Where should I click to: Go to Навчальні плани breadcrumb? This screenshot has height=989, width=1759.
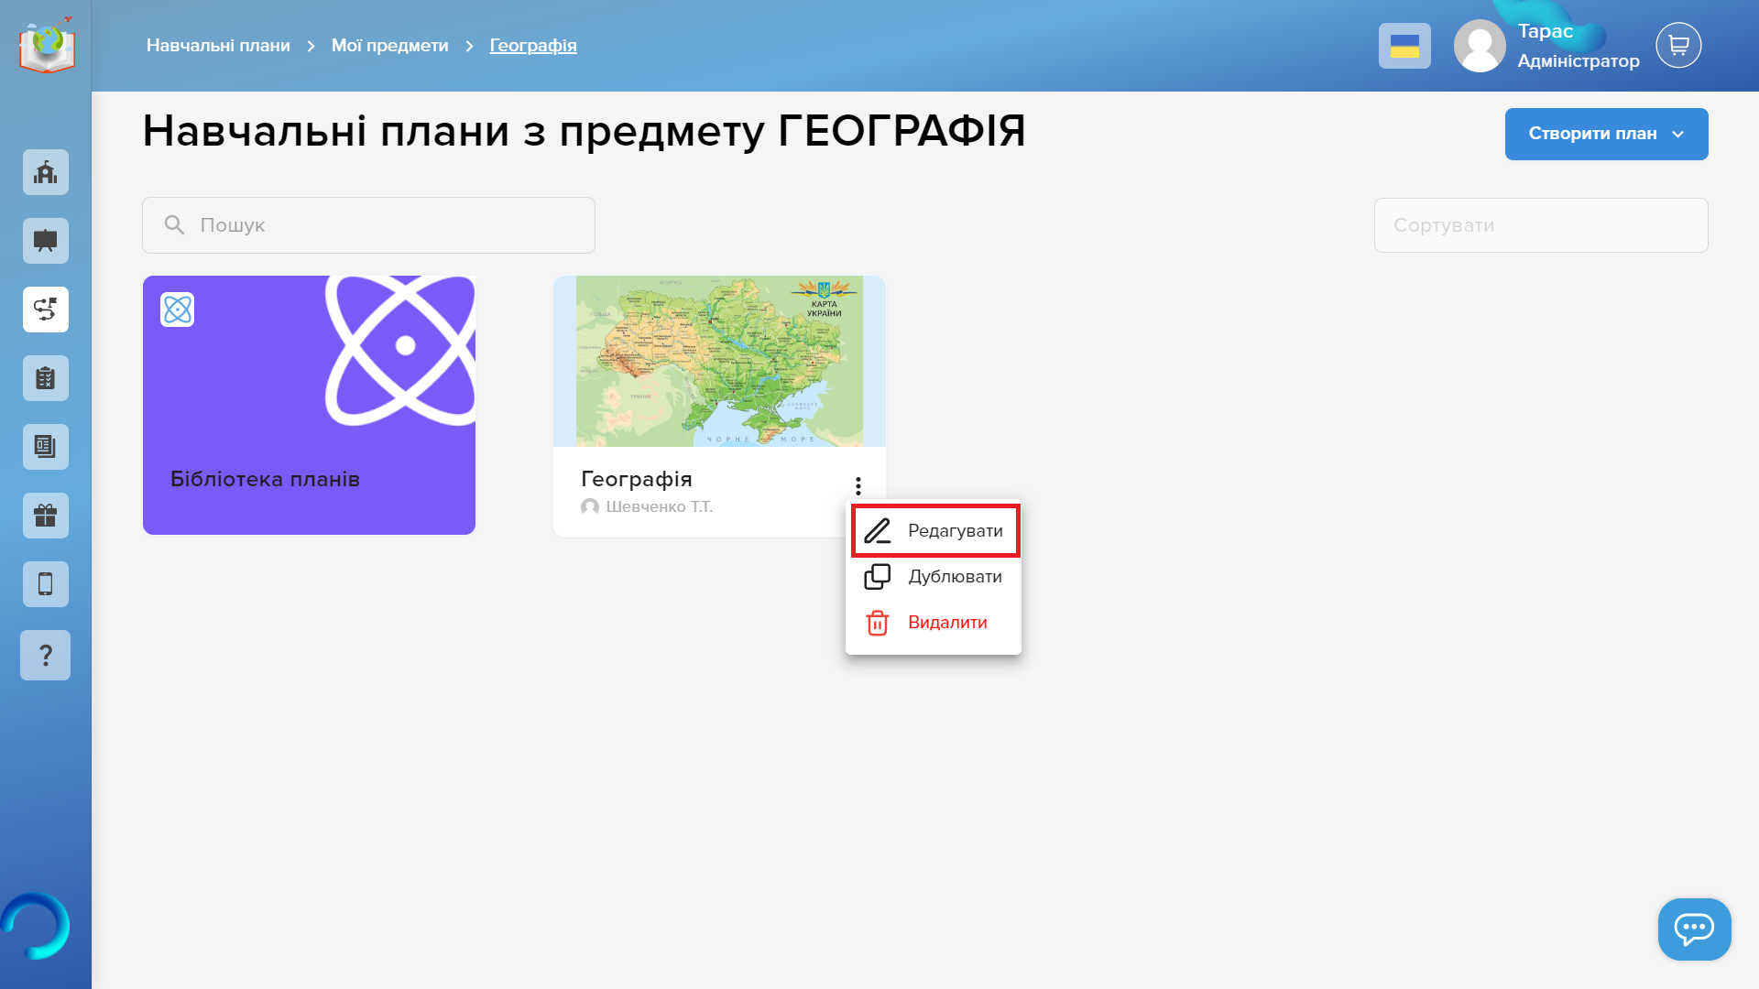(218, 46)
